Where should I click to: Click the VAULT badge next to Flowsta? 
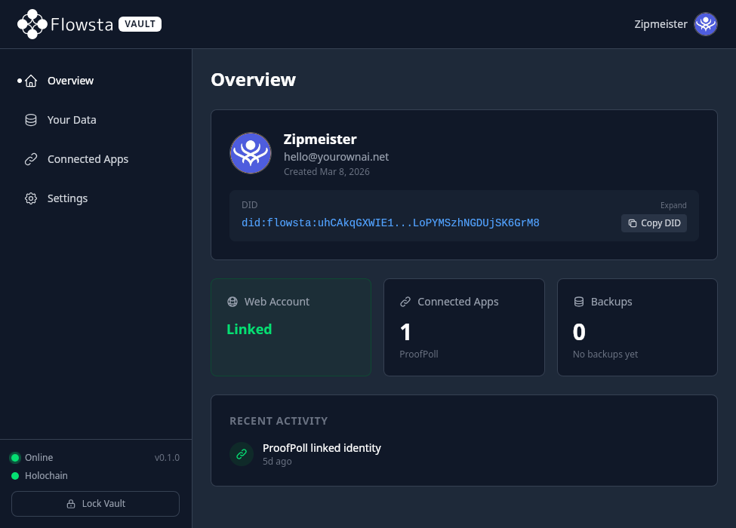click(x=140, y=23)
